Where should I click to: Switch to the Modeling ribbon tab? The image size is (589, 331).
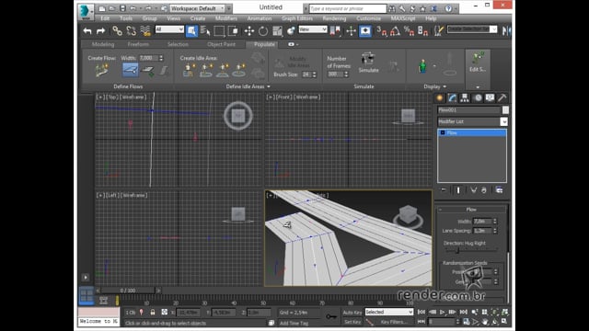coord(103,44)
